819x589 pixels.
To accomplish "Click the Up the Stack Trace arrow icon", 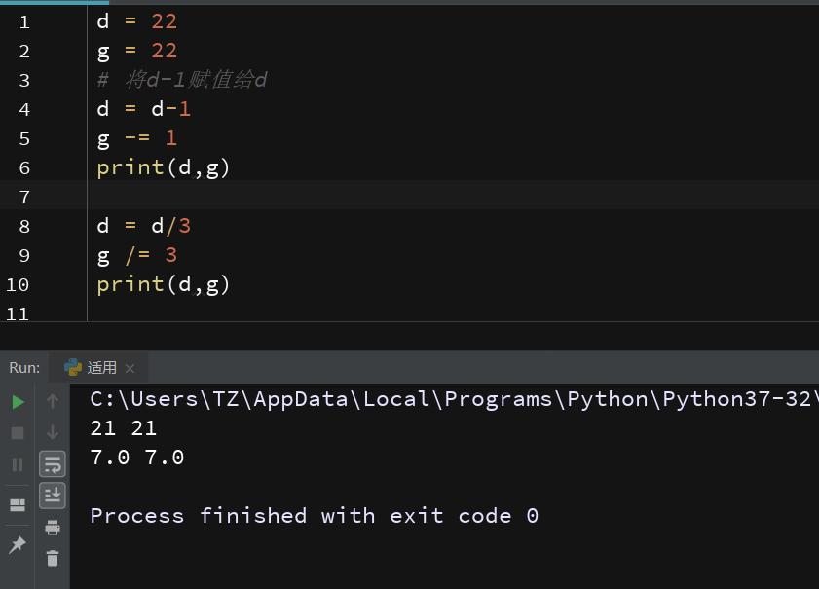I will (x=52, y=400).
